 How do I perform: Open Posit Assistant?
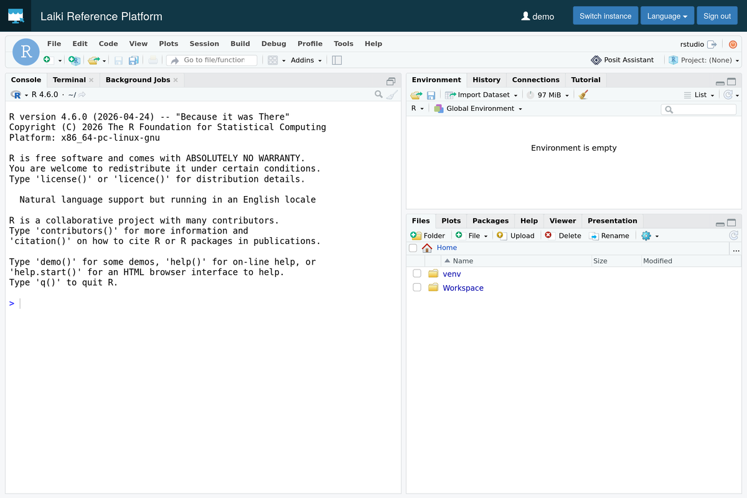[622, 60]
